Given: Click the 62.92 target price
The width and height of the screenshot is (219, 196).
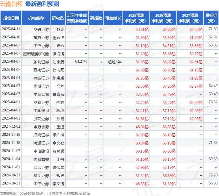Looking at the screenshot, I should point(213,37).
